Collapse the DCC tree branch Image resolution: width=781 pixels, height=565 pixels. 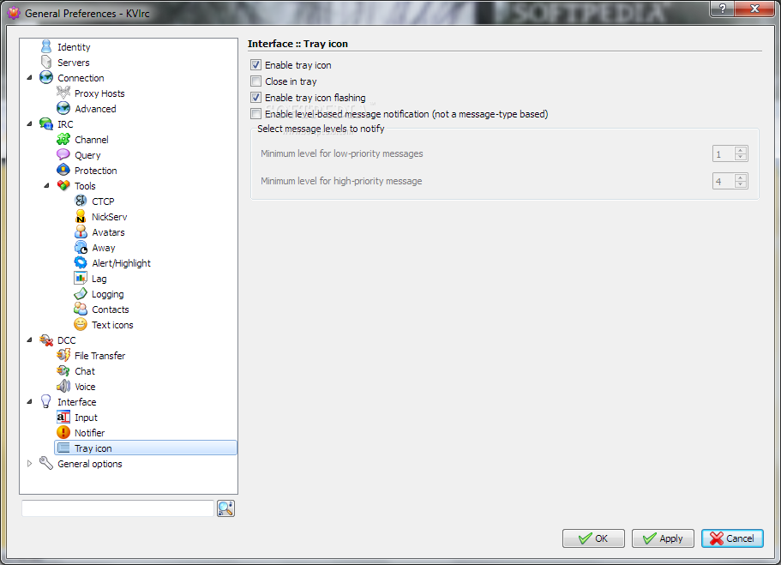tap(29, 340)
